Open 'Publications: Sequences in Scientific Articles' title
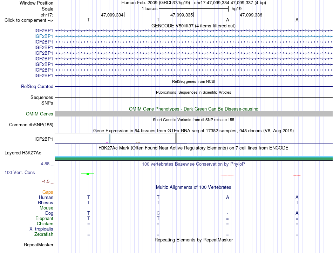 (x=193, y=92)
